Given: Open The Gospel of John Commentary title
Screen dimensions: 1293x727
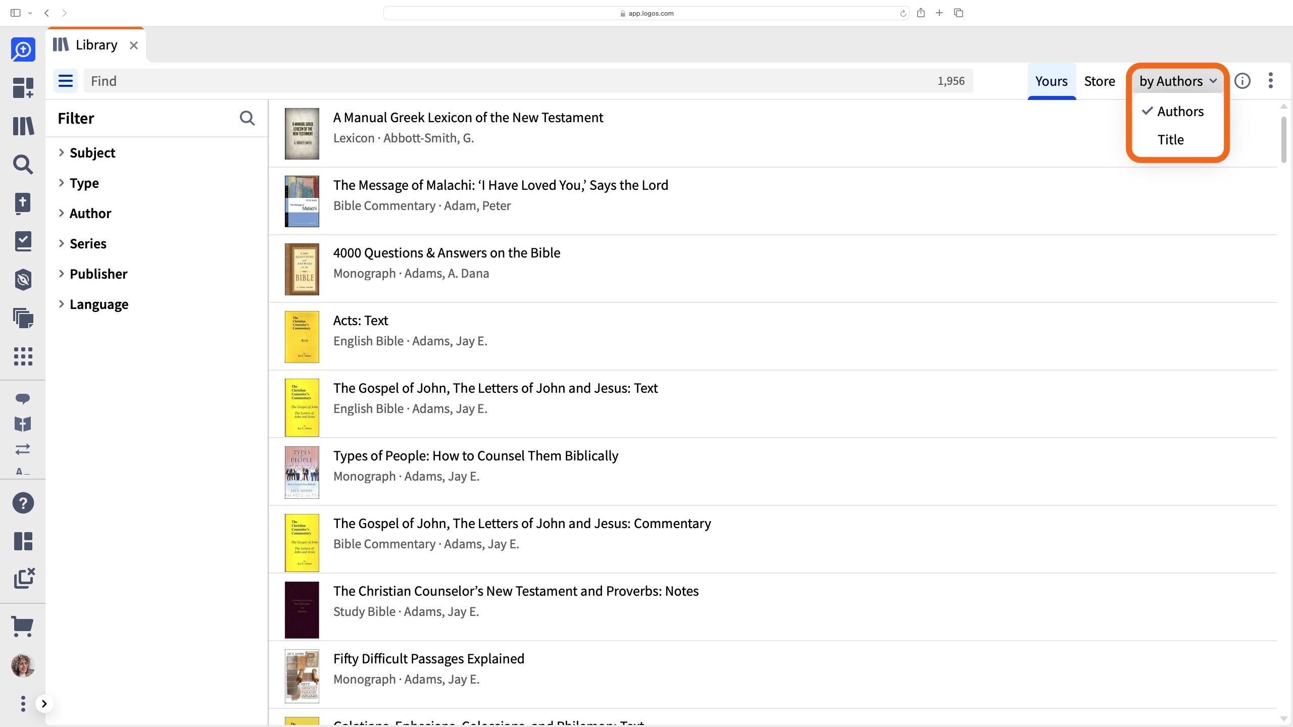Looking at the screenshot, I should [x=522, y=523].
